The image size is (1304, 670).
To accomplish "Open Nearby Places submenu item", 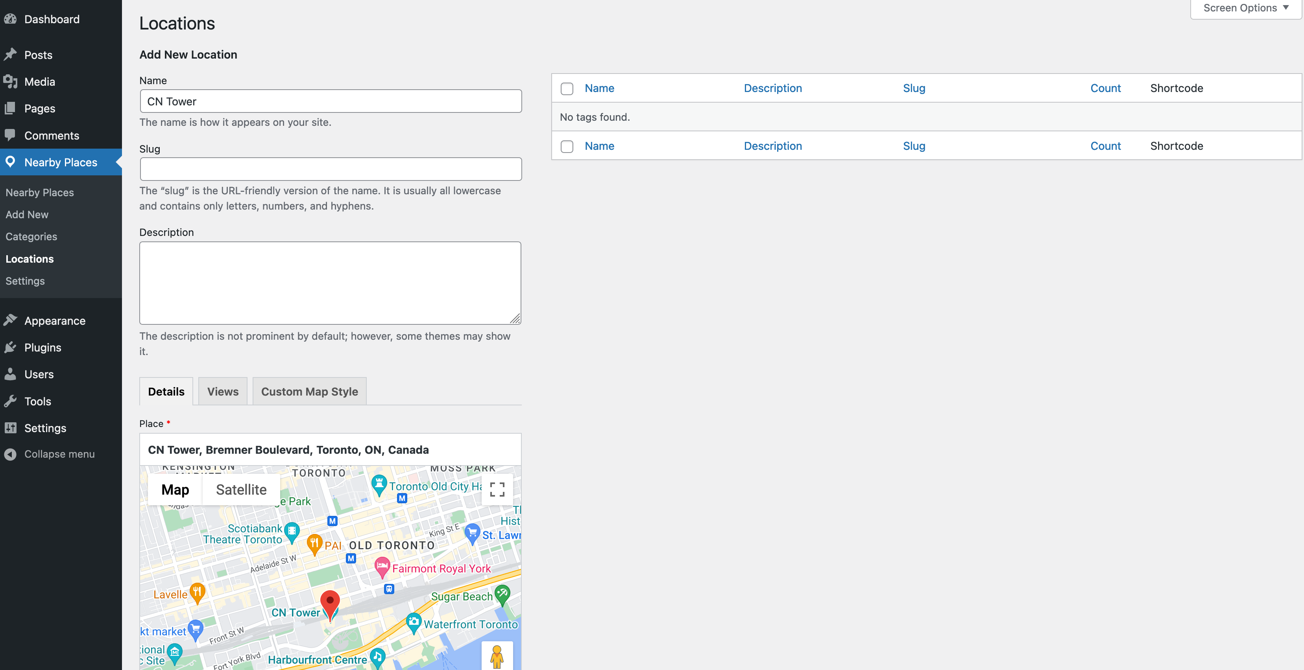I will (x=39, y=192).
